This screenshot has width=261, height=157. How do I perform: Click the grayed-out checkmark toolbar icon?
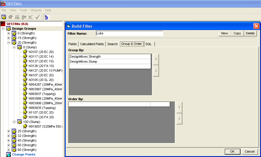37,17
